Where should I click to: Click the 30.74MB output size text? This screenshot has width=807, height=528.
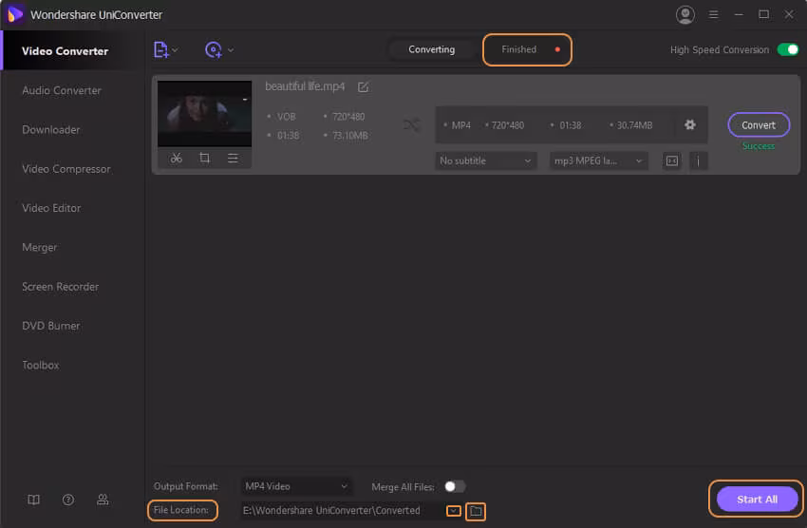(634, 125)
